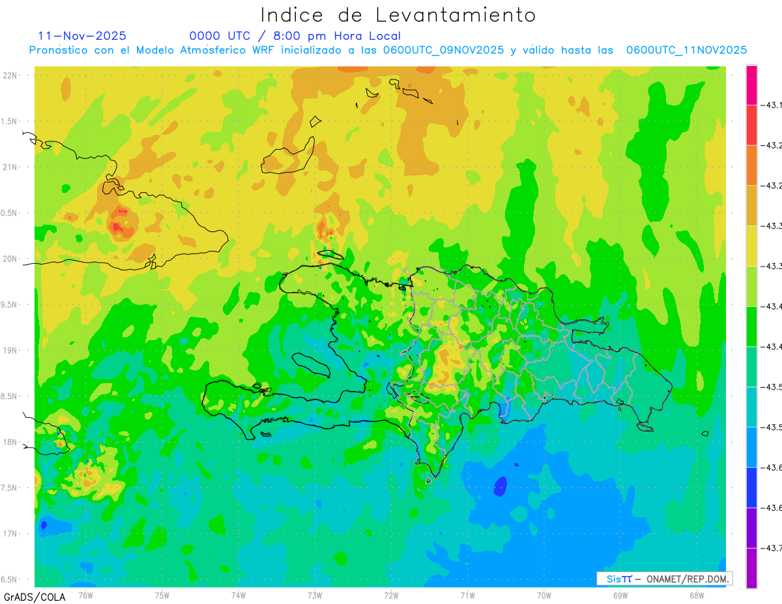This screenshot has height=604, width=782.
Task: Click the "76W" longitude label
Action: 85,595
